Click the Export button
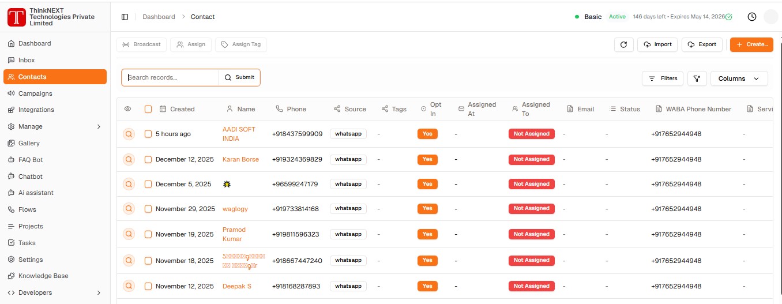The width and height of the screenshot is (782, 304). [x=702, y=44]
